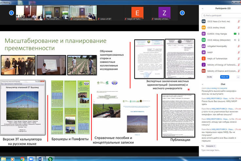The width and height of the screenshot is (241, 161).
Task: Toggle mute icon for OSCE Andrey (Host)
Action: [239, 28]
